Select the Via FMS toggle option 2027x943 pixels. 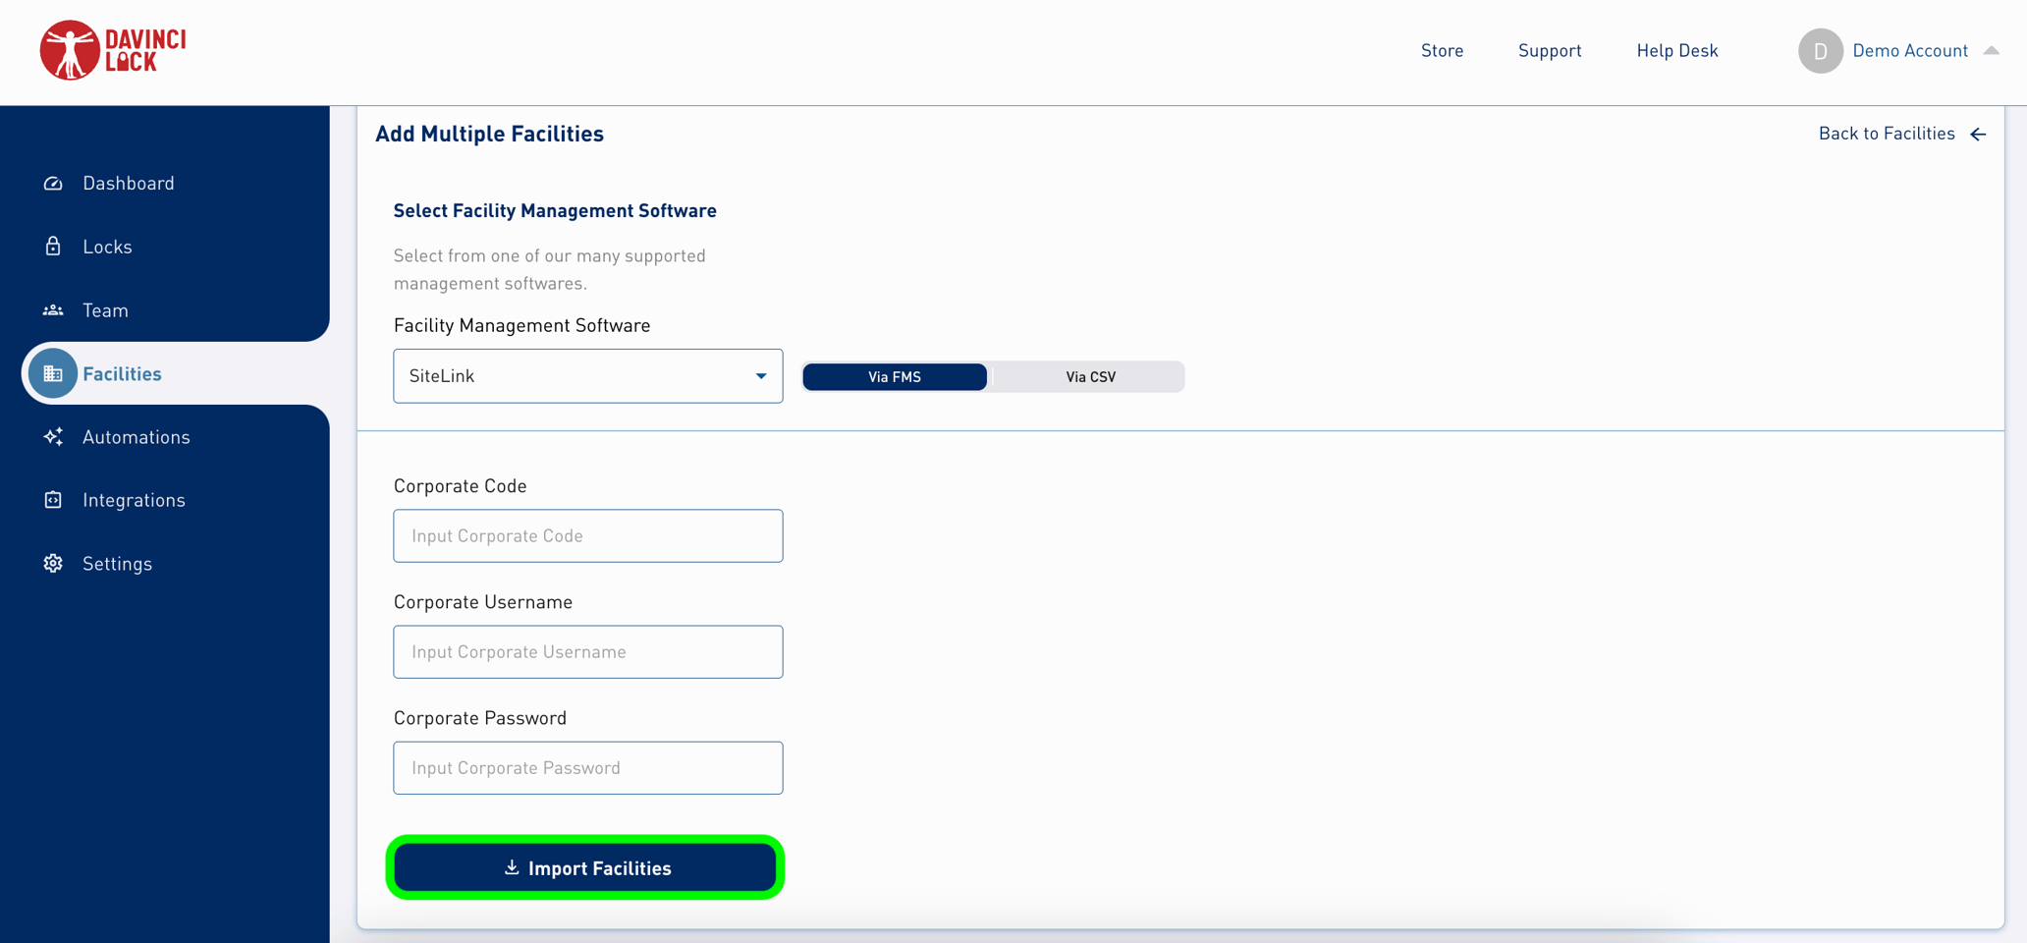[x=894, y=377]
